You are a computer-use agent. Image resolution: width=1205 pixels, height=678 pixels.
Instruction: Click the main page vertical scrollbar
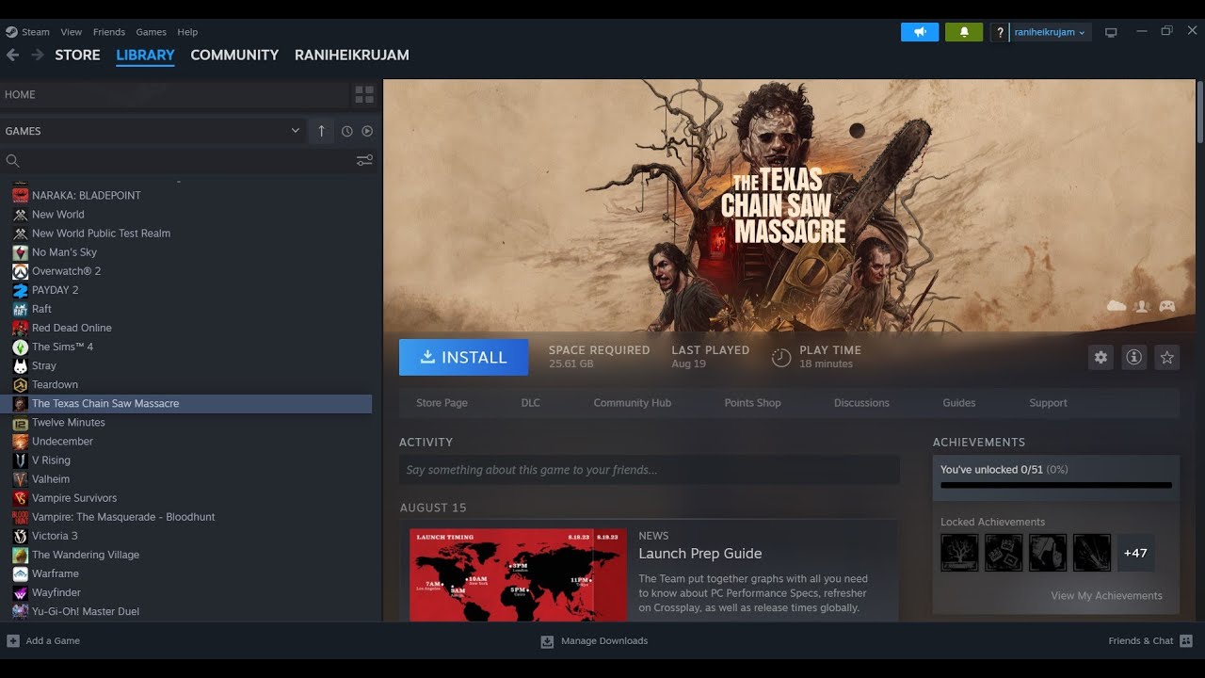pyautogui.click(x=1200, y=113)
